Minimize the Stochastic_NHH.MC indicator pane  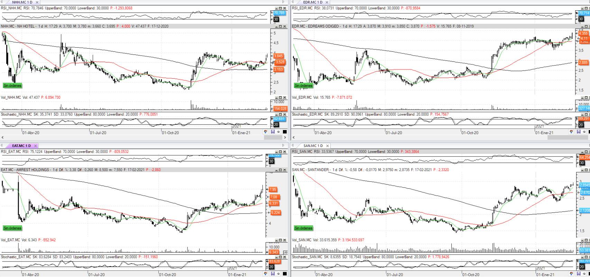276,114
